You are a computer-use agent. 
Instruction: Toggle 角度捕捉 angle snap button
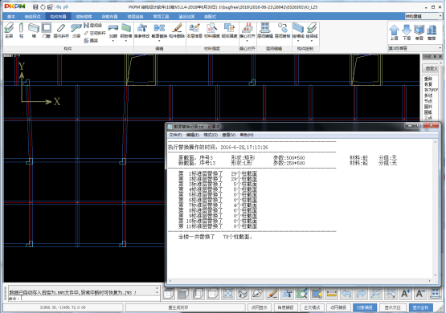pyautogui.click(x=285, y=307)
